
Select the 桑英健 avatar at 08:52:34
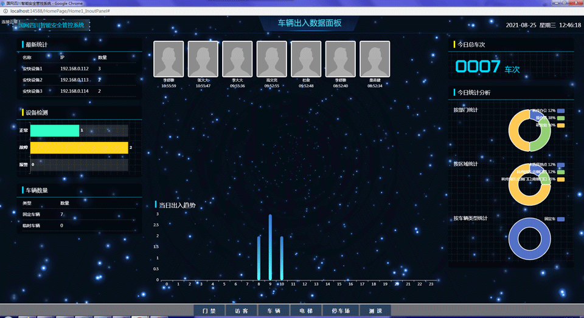point(375,59)
